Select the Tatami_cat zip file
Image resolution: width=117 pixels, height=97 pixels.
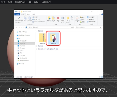pos(42,39)
